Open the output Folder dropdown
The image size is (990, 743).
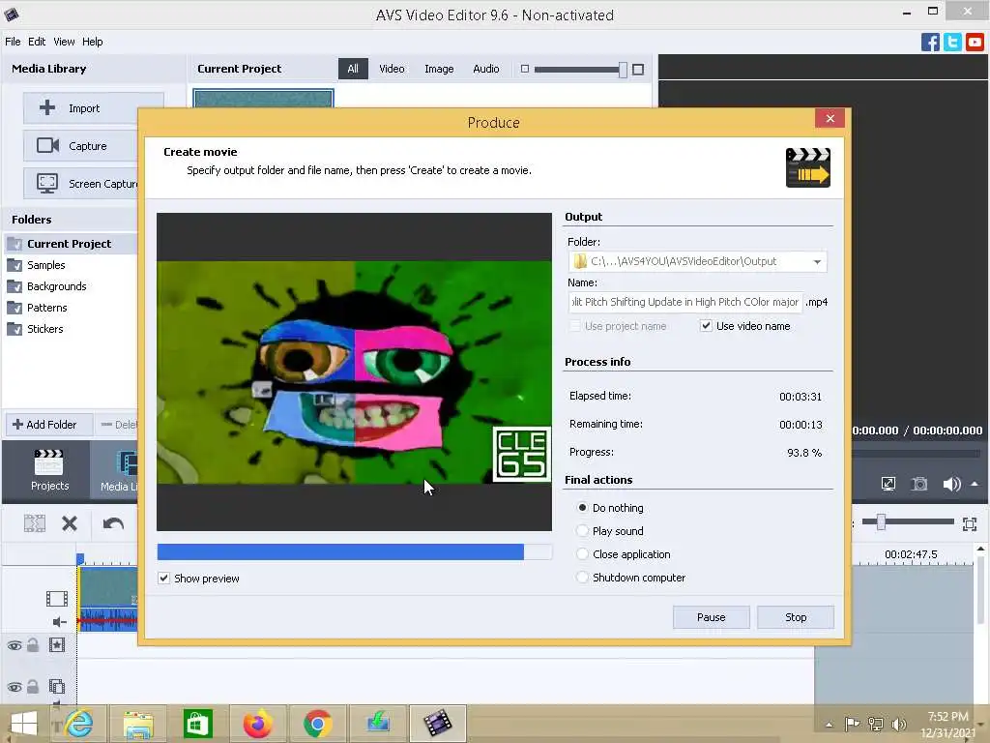click(x=817, y=261)
